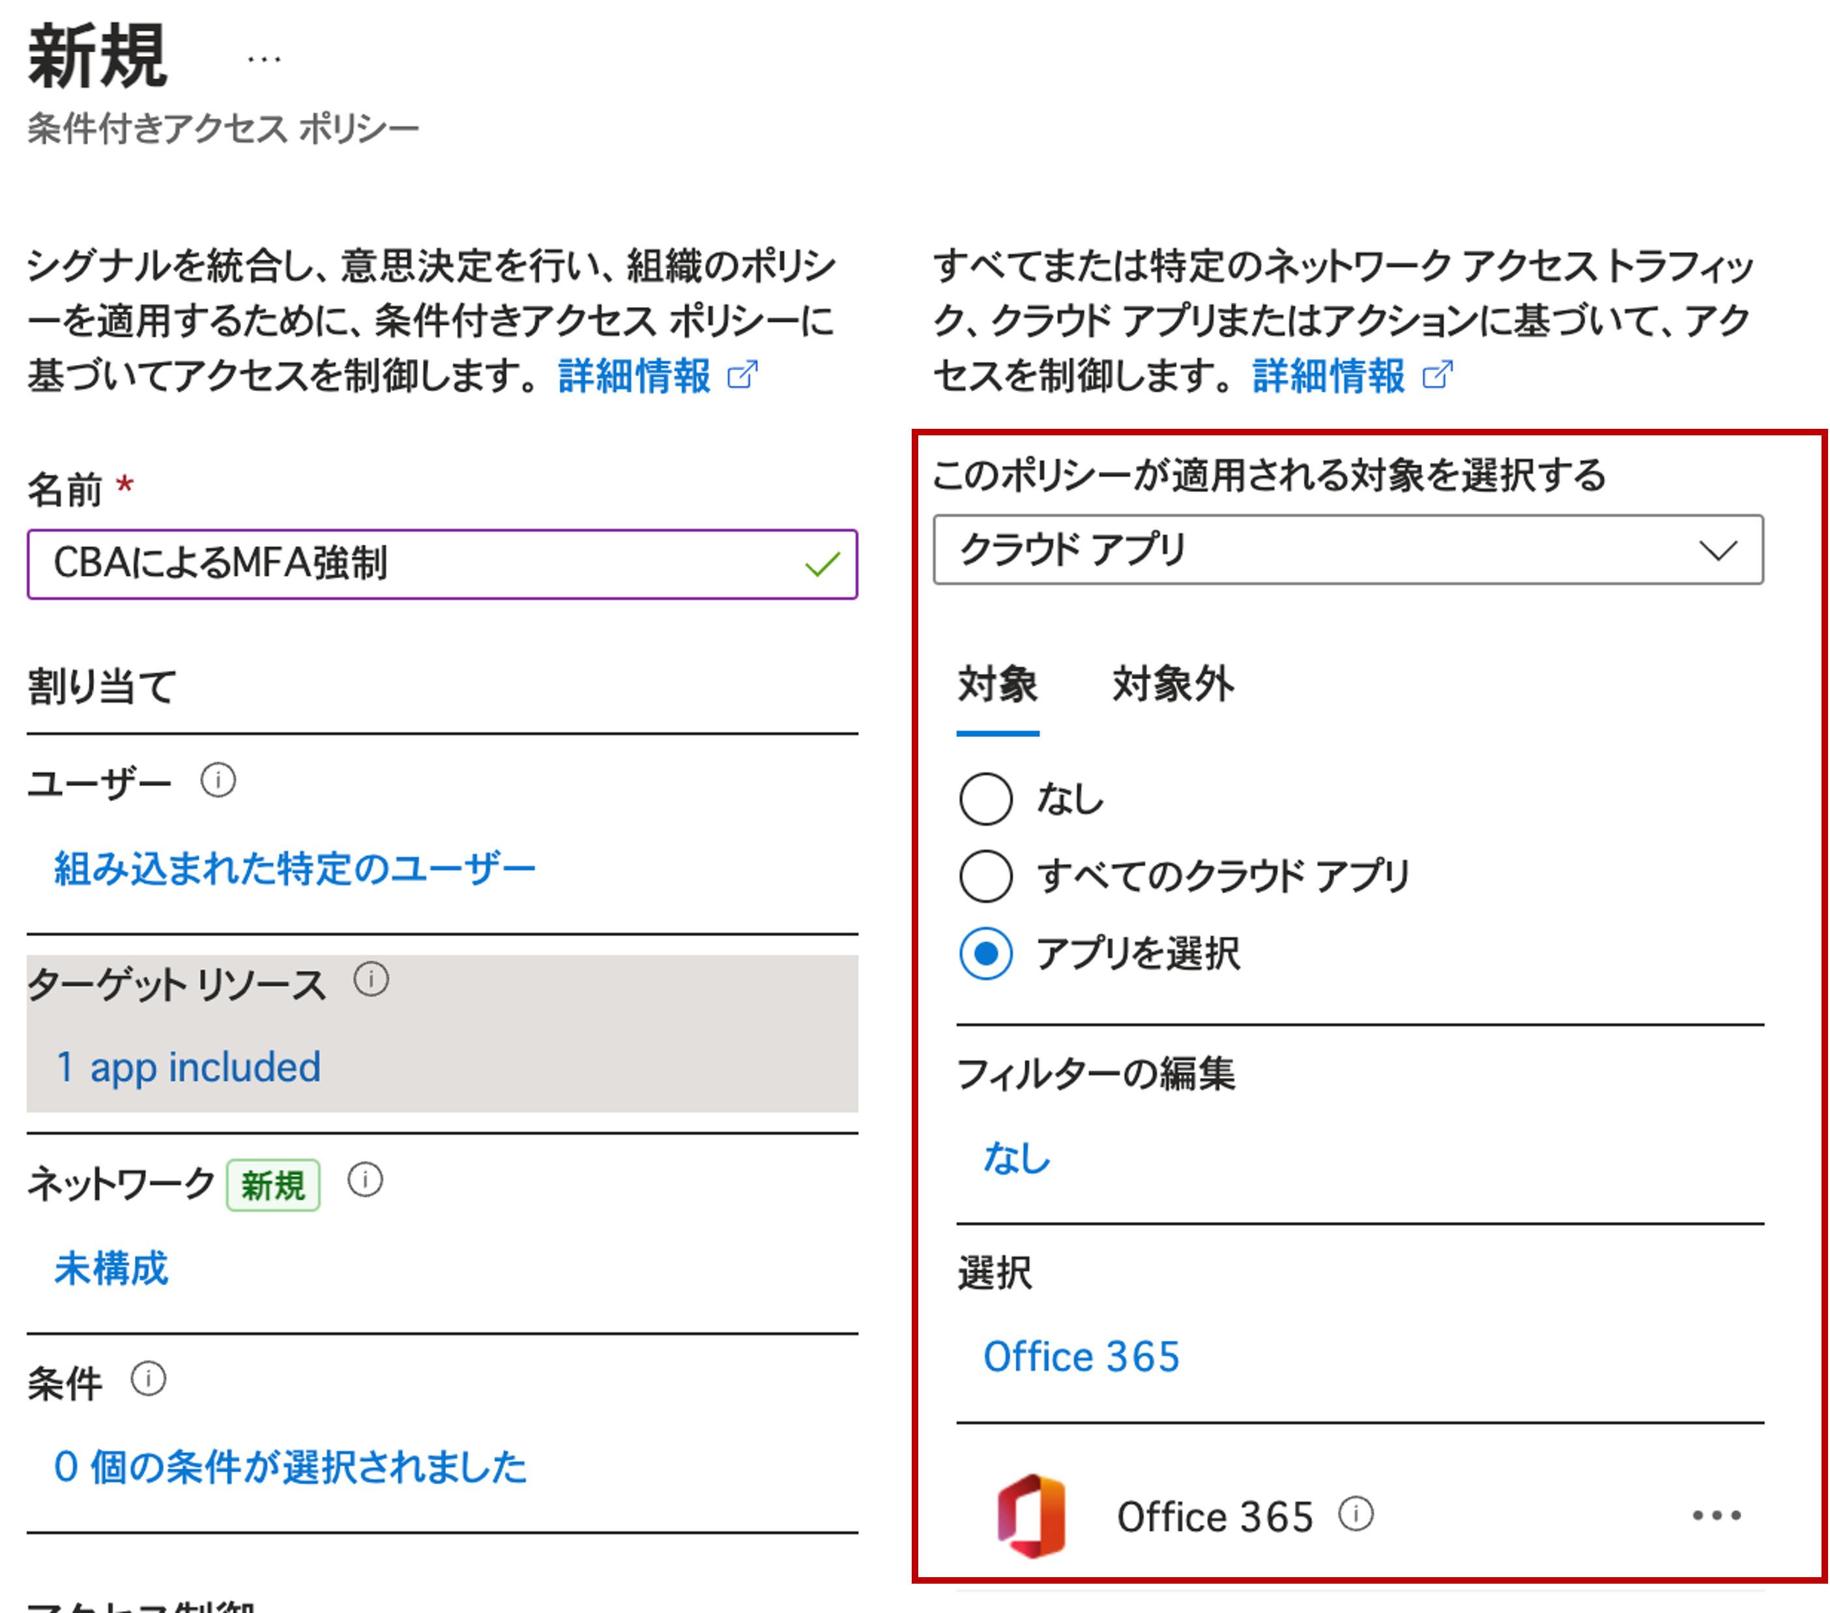Switch to the 対象 tab
The width and height of the screenshot is (1830, 1613).
click(x=997, y=685)
